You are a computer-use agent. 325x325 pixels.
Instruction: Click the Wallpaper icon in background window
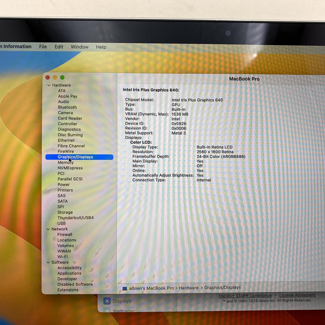107,310
